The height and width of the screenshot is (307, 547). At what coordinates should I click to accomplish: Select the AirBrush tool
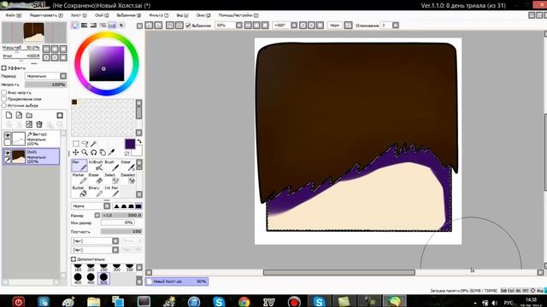96,165
